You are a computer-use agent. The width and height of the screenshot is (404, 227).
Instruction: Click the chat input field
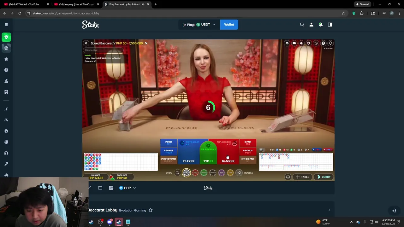(103, 50)
